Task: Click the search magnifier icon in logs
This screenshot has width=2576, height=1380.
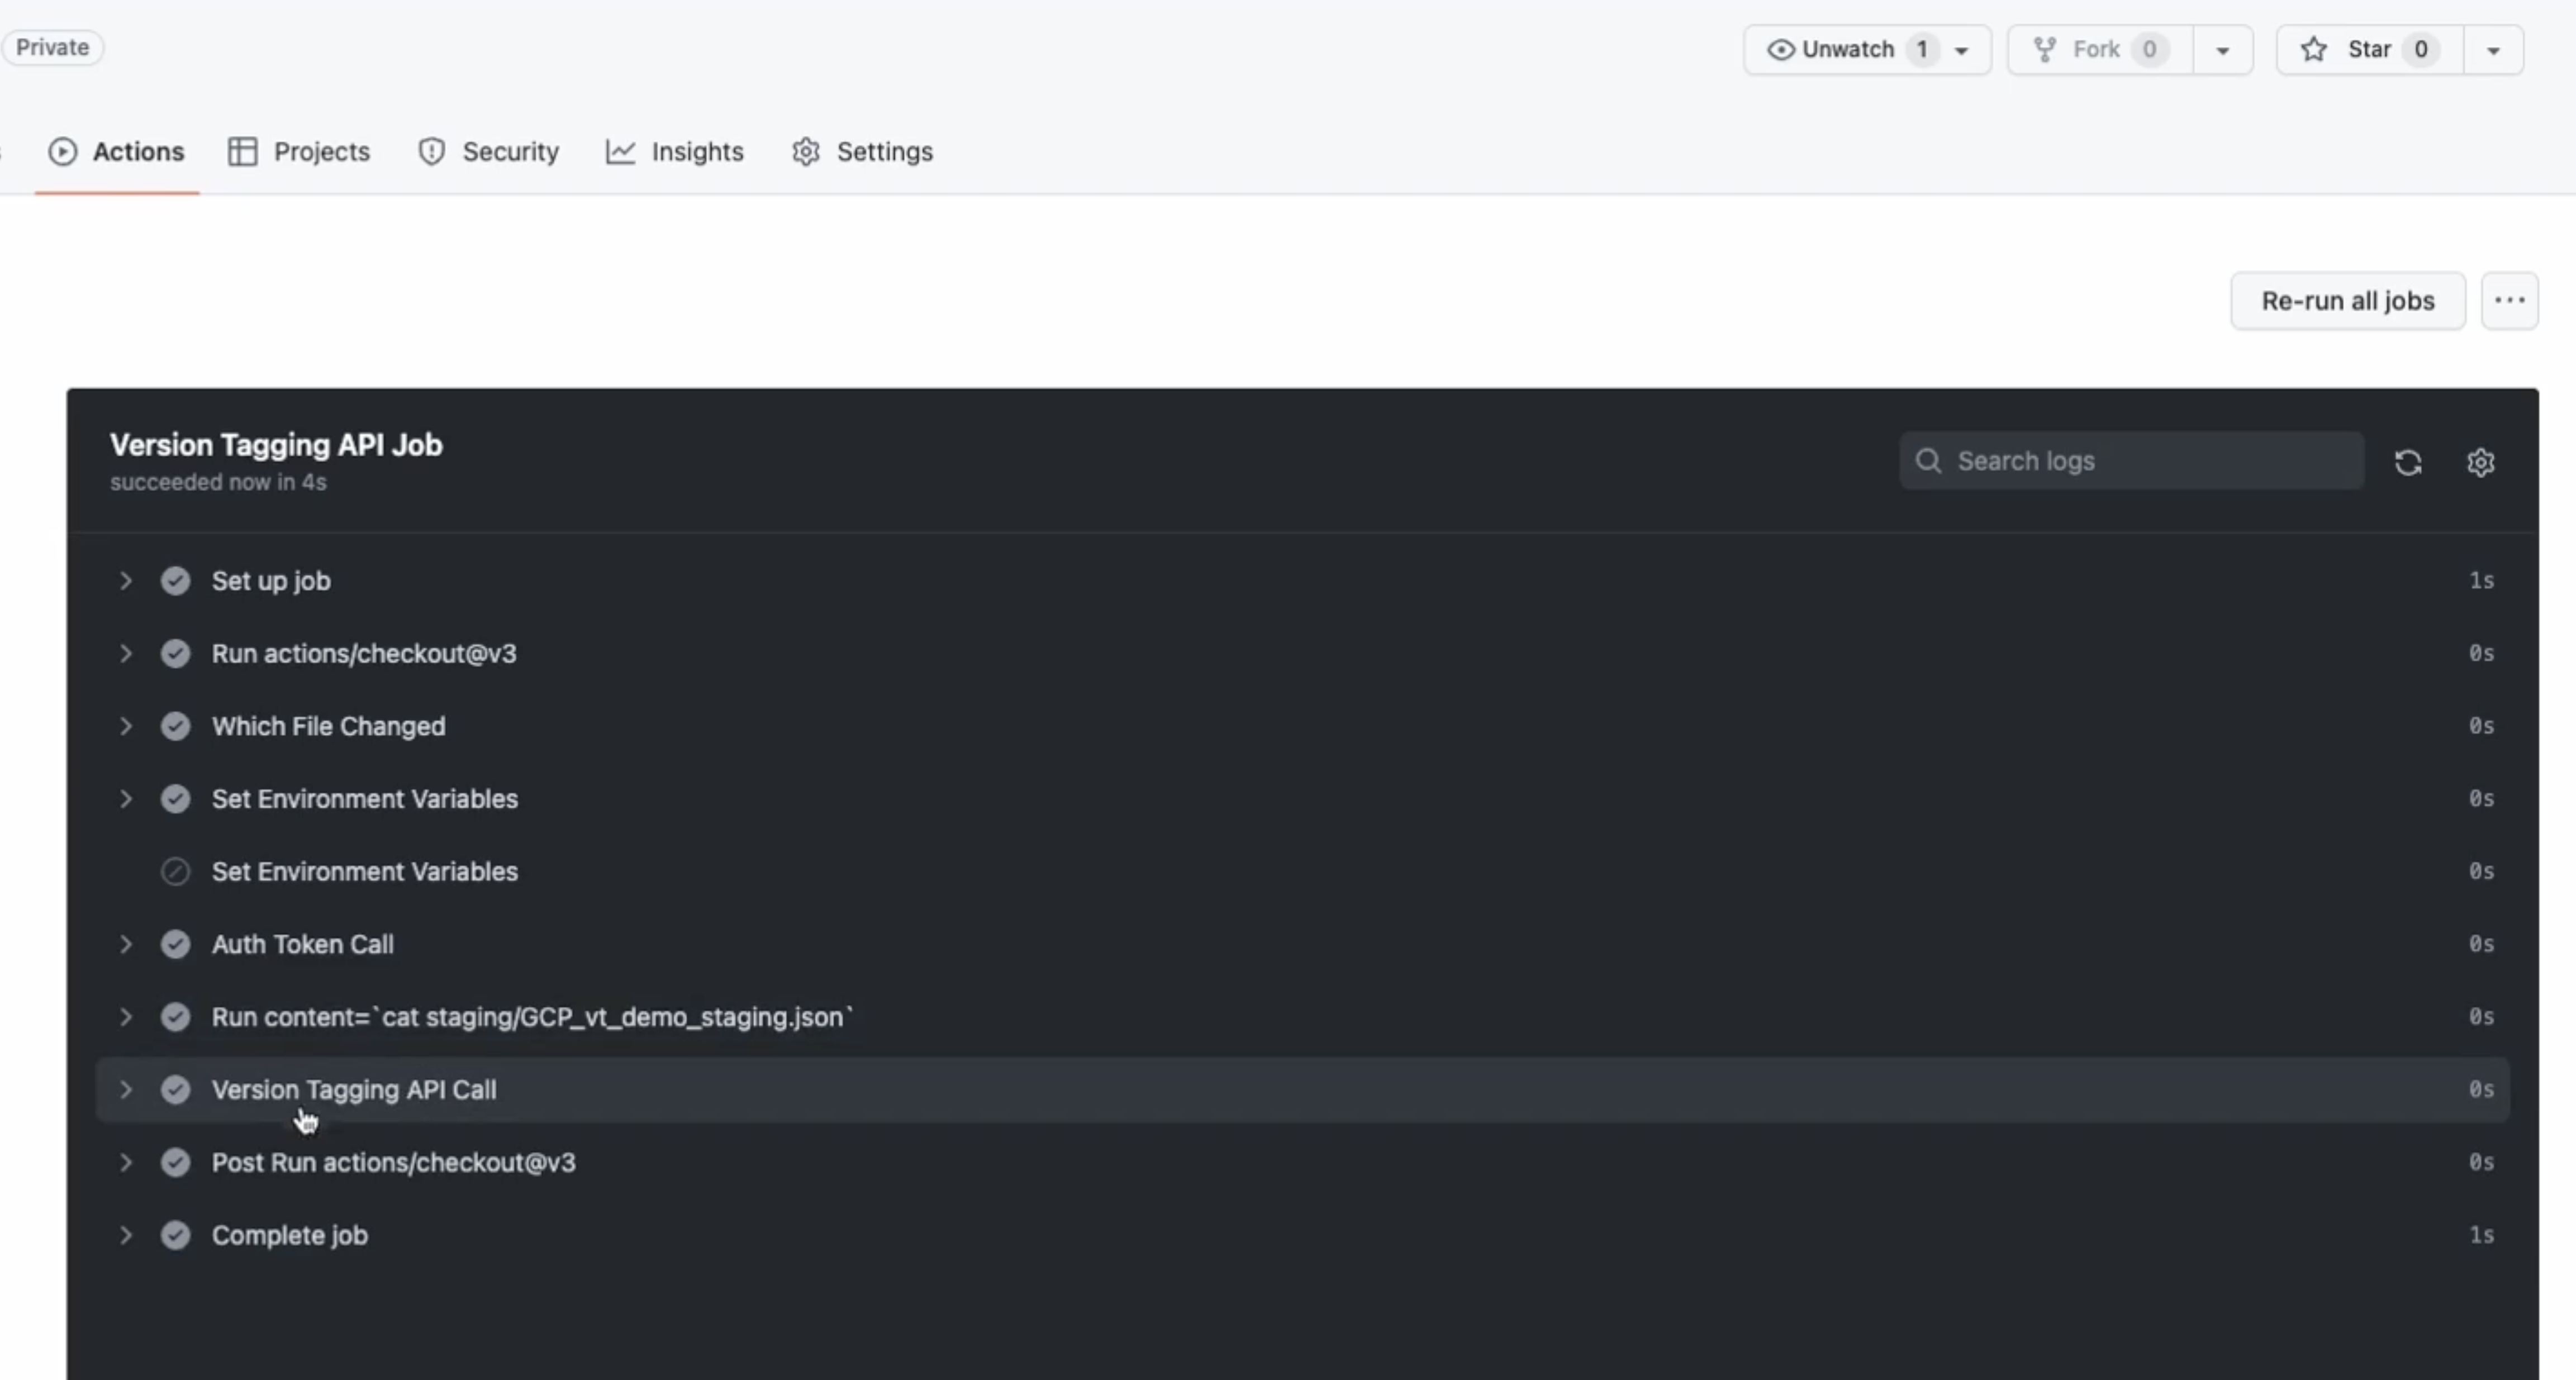Action: coord(1928,461)
